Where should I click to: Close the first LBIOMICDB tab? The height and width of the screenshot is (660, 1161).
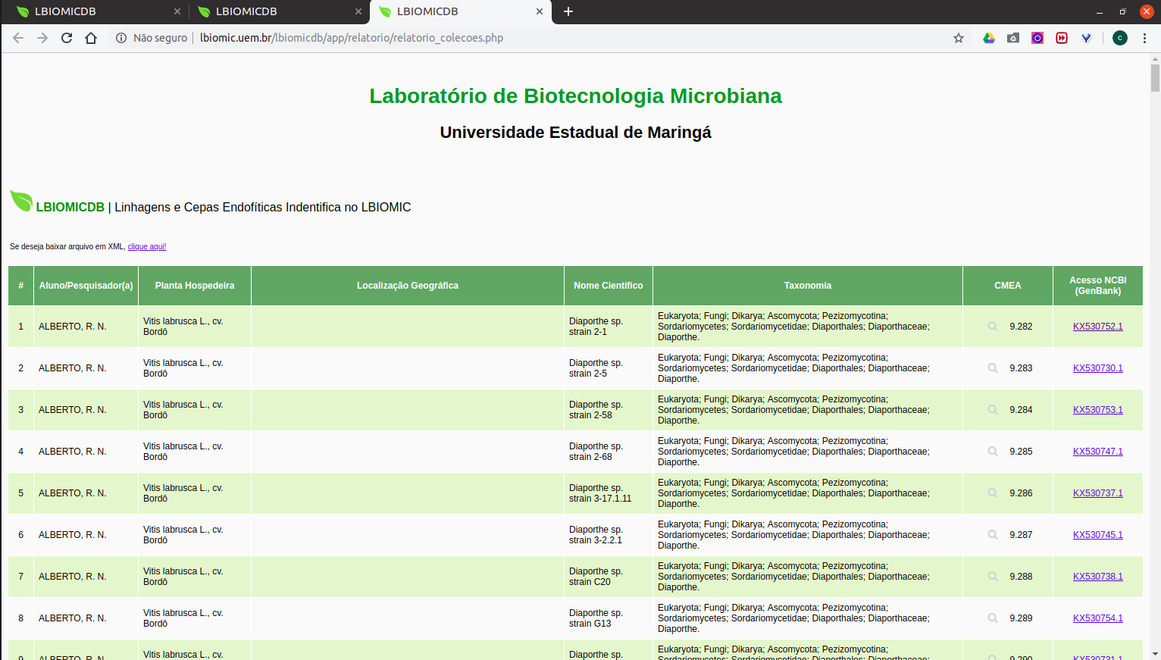point(177,11)
